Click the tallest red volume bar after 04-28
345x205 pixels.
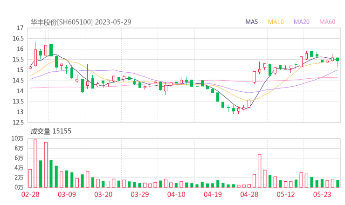(x=260, y=171)
